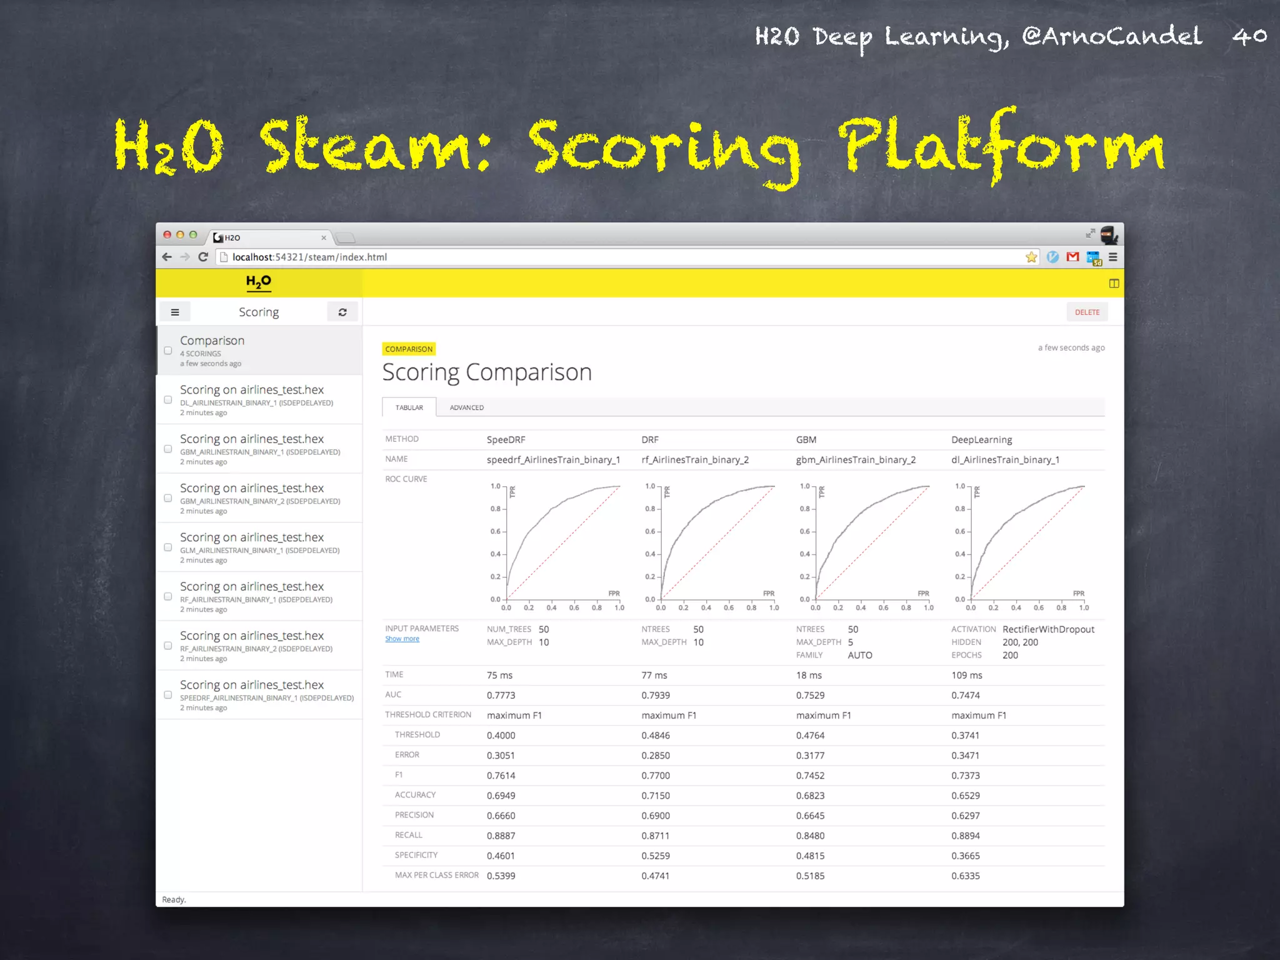1280x960 pixels.
Task: Check the Comparison item checkbox
Action: (167, 351)
